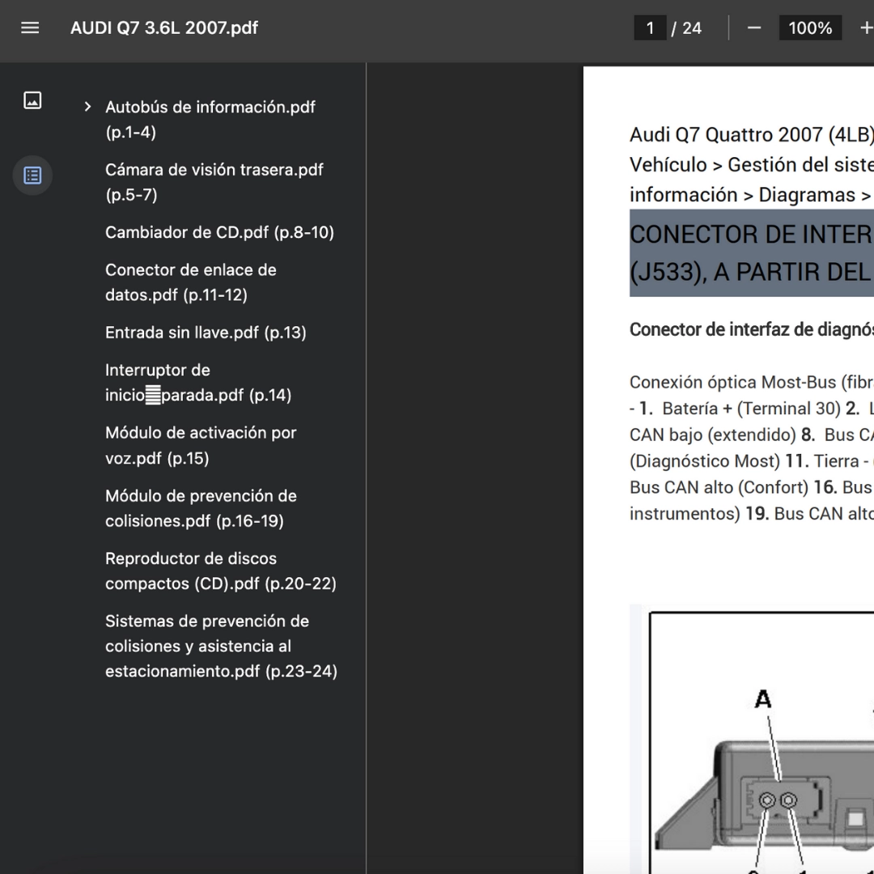Open Sistemas de prevención de colisiones bookmark
The width and height of the screenshot is (874, 874).
221,646
